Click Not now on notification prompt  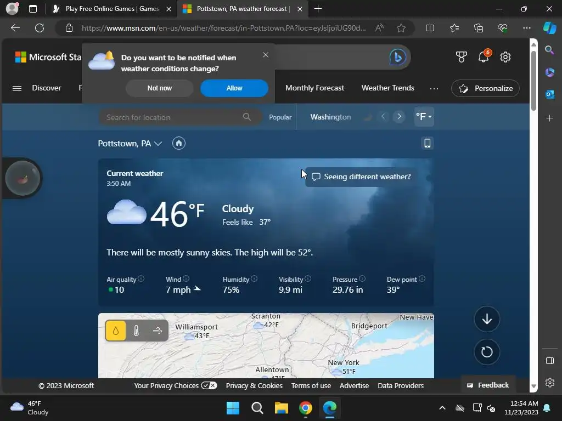[x=160, y=88]
